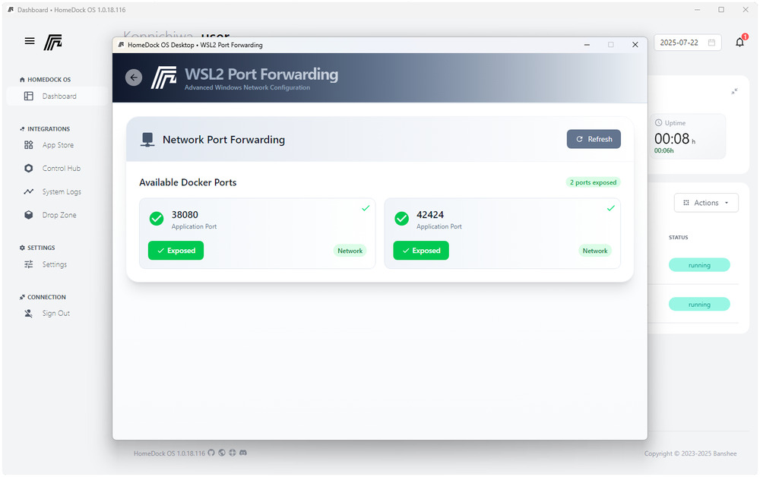The width and height of the screenshot is (760, 477).
Task: Click the green check circle for port 38080
Action: 156,219
